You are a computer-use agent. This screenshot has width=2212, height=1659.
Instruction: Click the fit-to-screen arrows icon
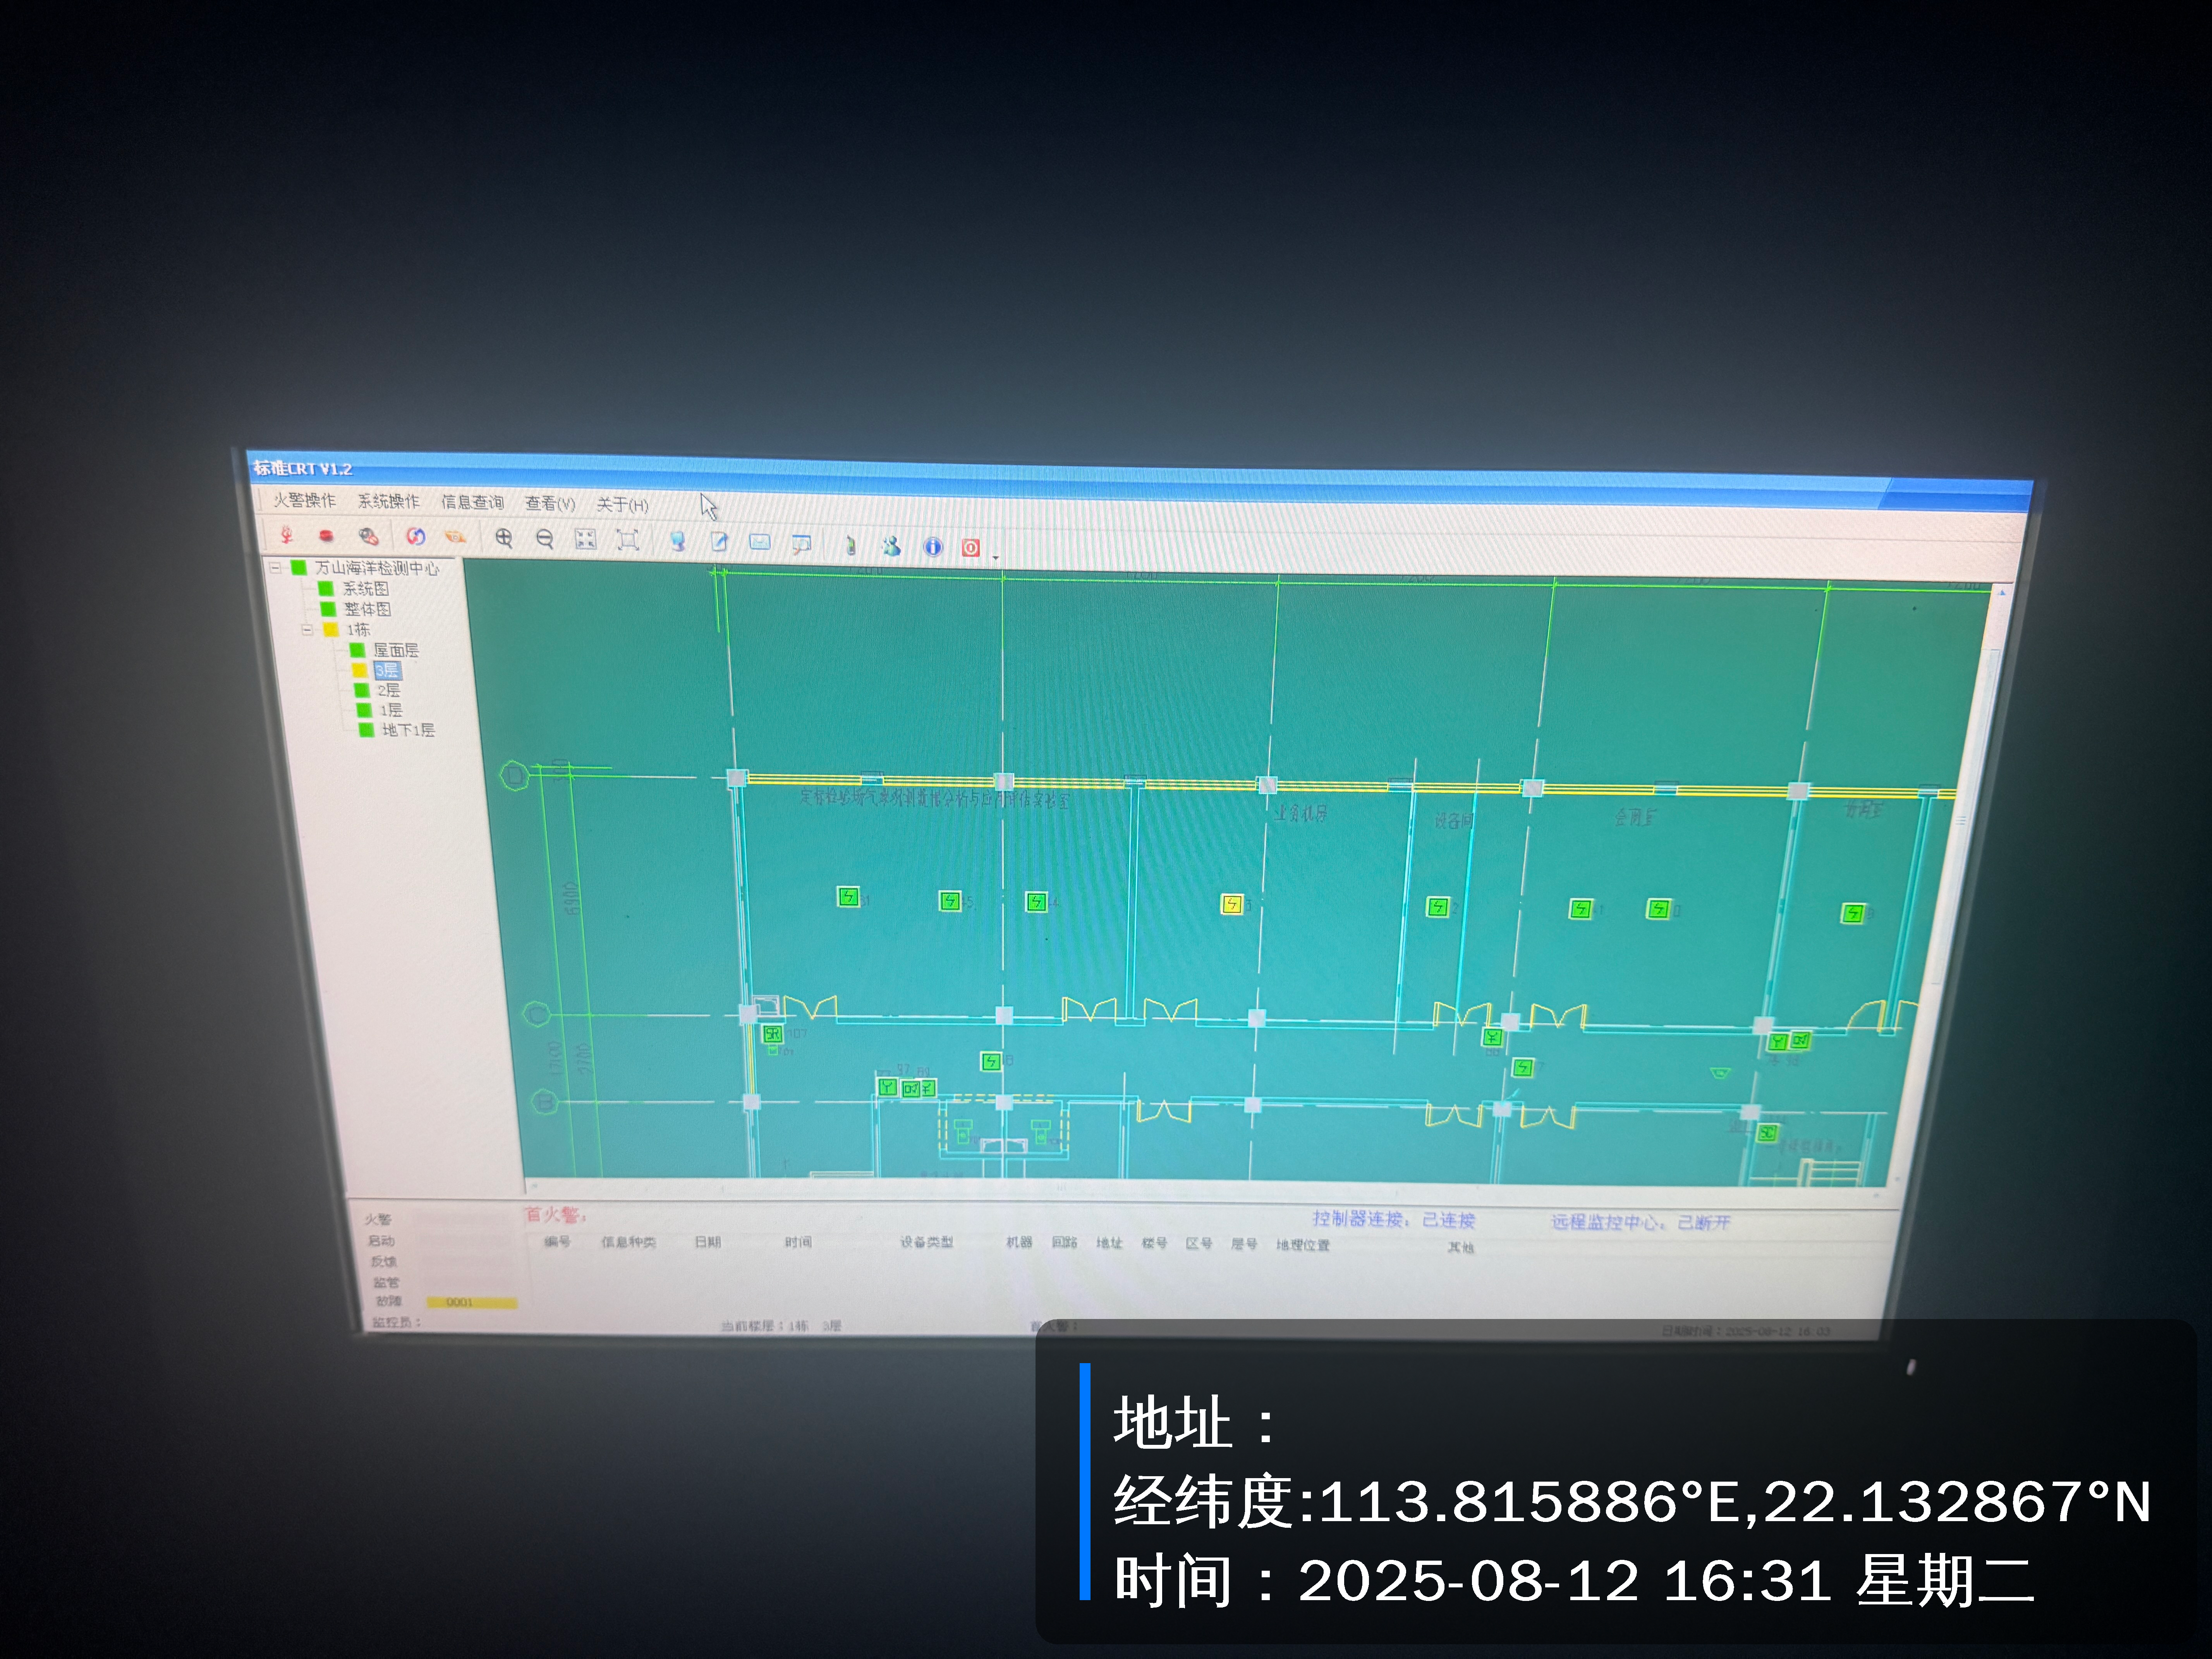586,540
